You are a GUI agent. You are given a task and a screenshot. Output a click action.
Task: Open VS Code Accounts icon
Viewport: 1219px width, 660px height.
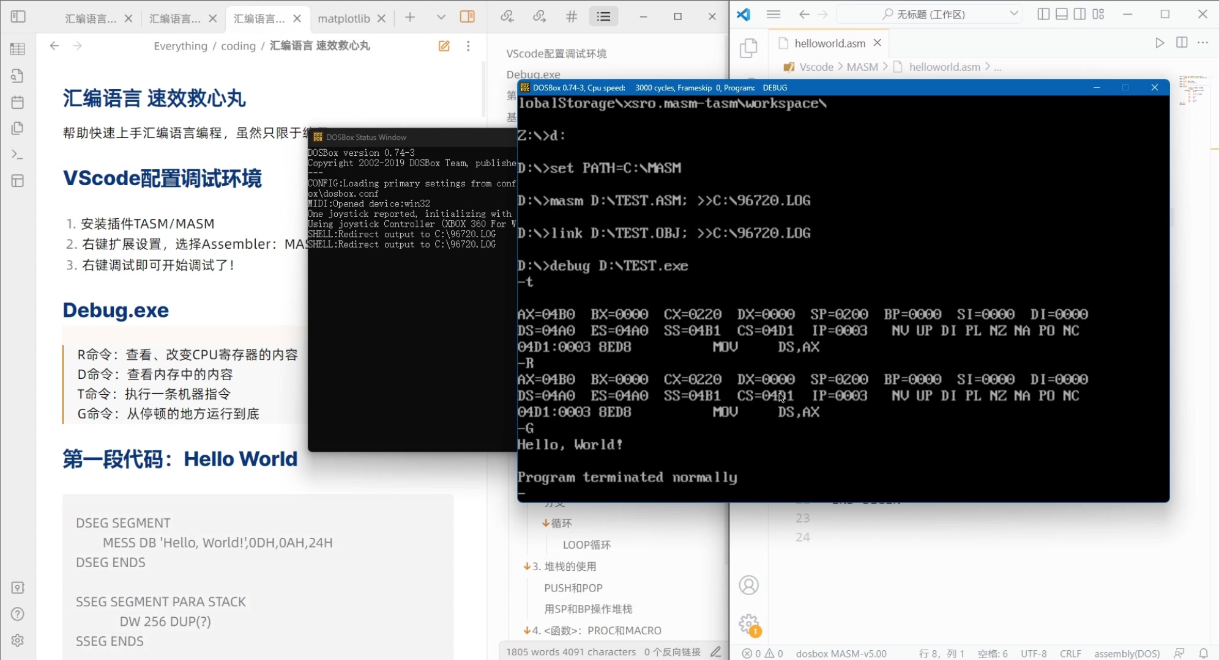[x=748, y=585]
